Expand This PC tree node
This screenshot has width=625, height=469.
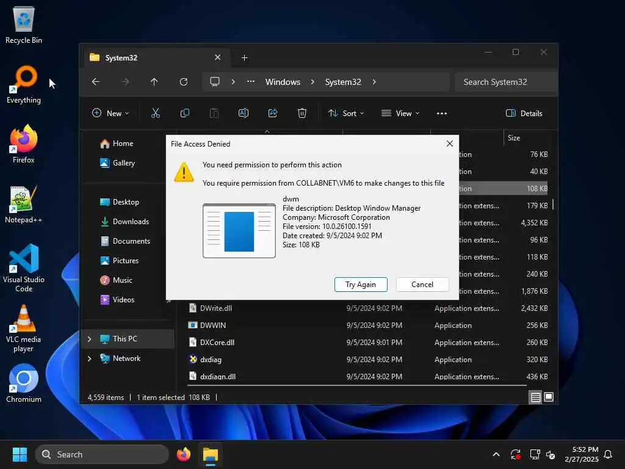89,338
